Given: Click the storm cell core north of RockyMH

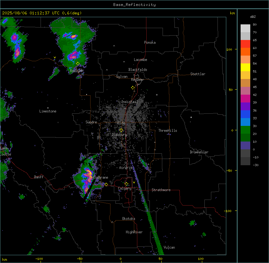Looking at the screenshot, I should coord(74,56).
